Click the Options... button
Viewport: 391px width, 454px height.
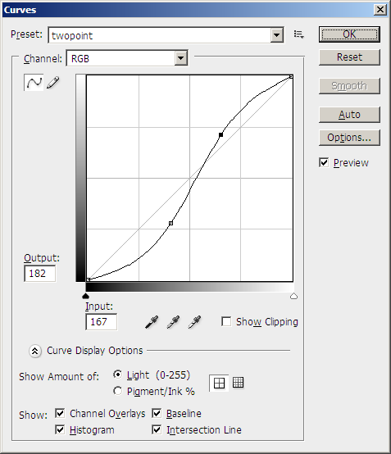coord(349,138)
